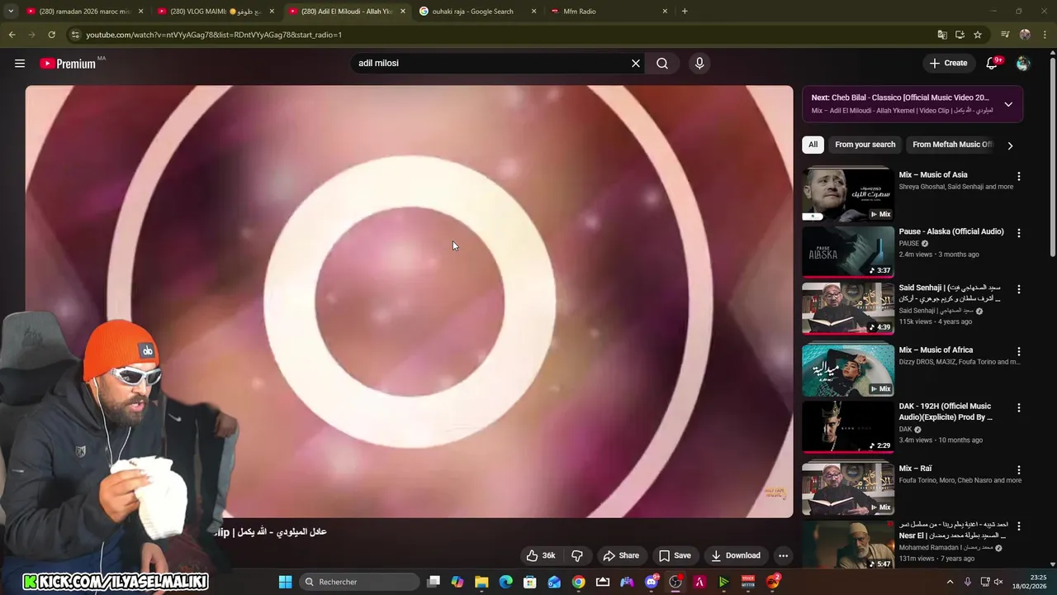Open Microsoft Edge taskbar icon
The image size is (1057, 595).
pyautogui.click(x=506, y=582)
